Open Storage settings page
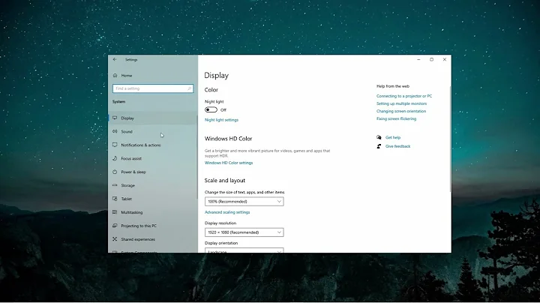The image size is (540, 303). (x=153, y=185)
